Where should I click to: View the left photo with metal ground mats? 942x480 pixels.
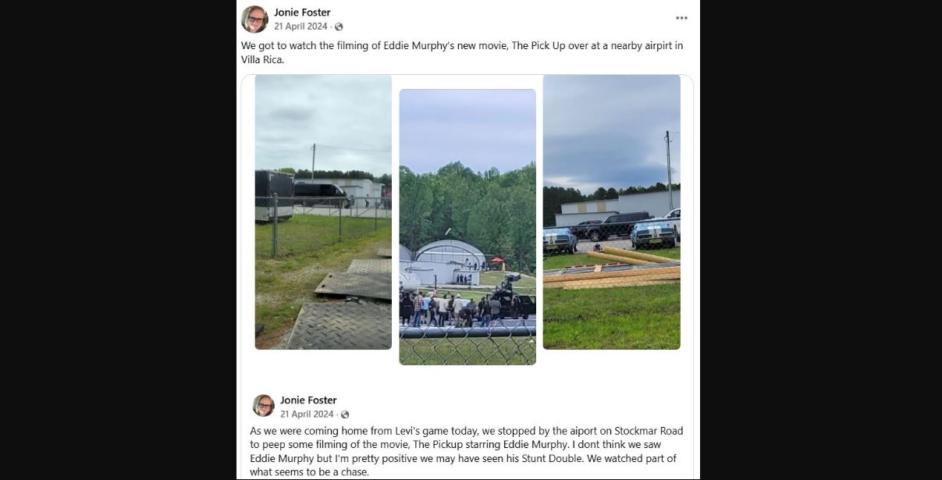(x=323, y=212)
